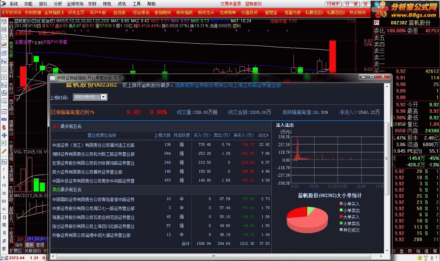Open the 关联报价 tab

click(x=33, y=251)
